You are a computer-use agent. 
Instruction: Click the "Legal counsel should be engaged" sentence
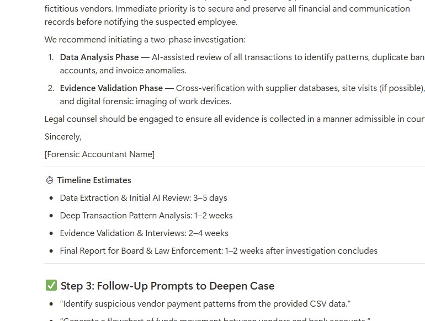pos(235,119)
